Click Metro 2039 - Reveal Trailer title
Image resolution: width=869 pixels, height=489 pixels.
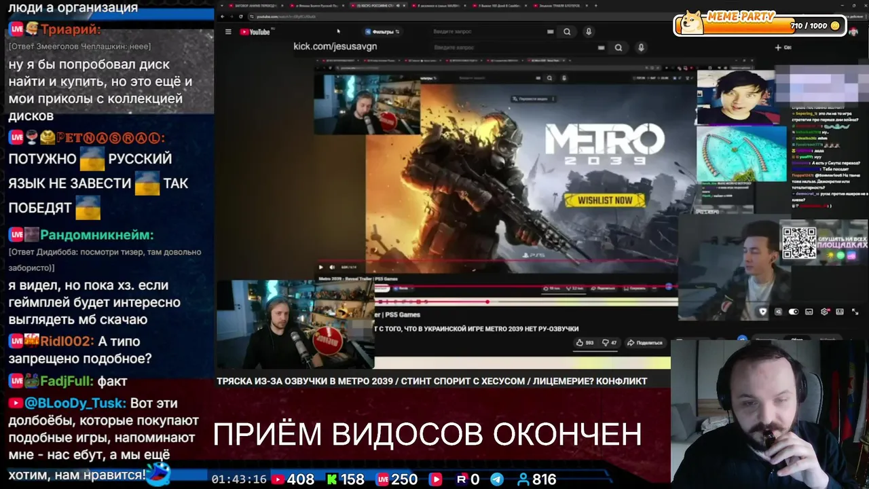pos(358,279)
